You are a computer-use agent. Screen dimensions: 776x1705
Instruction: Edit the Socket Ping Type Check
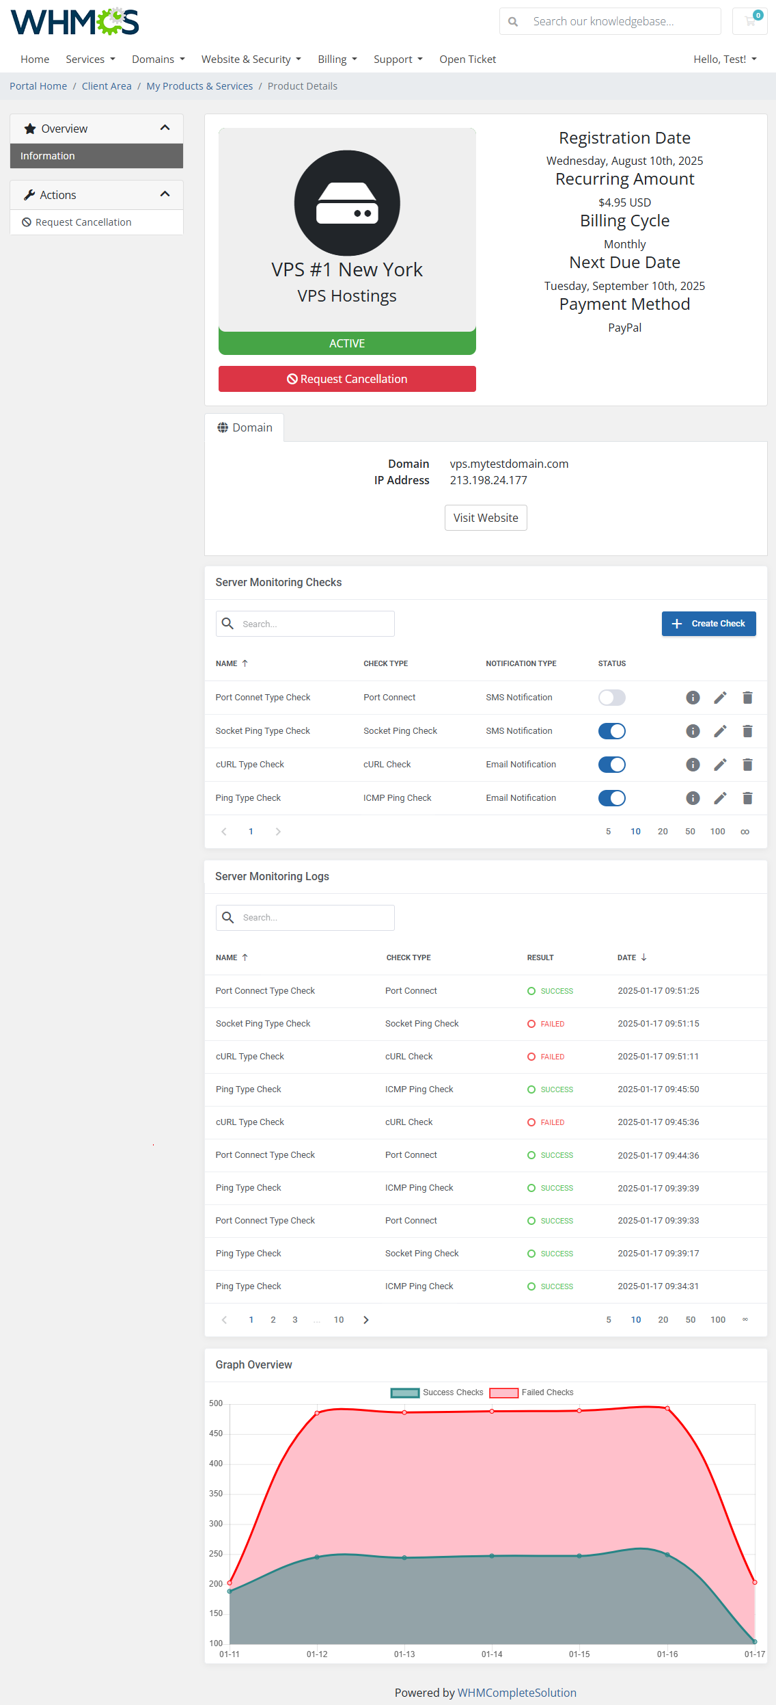click(720, 731)
